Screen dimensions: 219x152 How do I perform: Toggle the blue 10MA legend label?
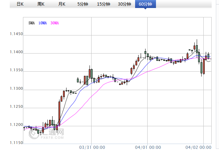pyautogui.click(x=42, y=23)
